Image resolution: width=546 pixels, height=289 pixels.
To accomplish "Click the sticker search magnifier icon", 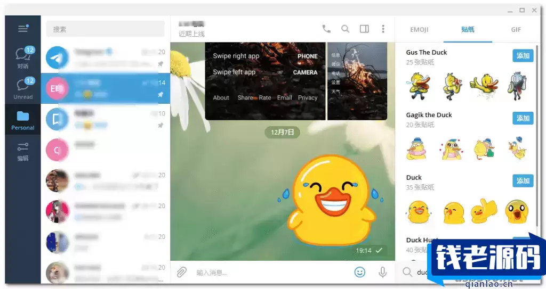I will pyautogui.click(x=407, y=272).
